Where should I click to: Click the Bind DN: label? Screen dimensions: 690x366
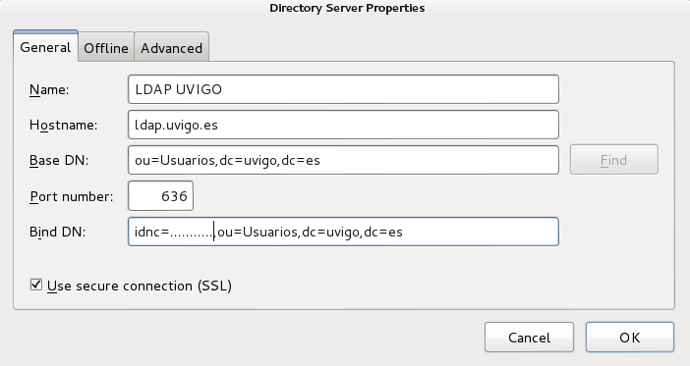click(x=58, y=232)
